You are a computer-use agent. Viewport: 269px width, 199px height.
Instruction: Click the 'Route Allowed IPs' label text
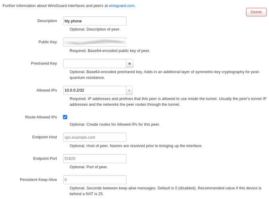point(41,117)
